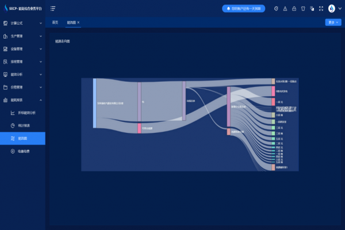Open the 更多 dropdown button

333,22
